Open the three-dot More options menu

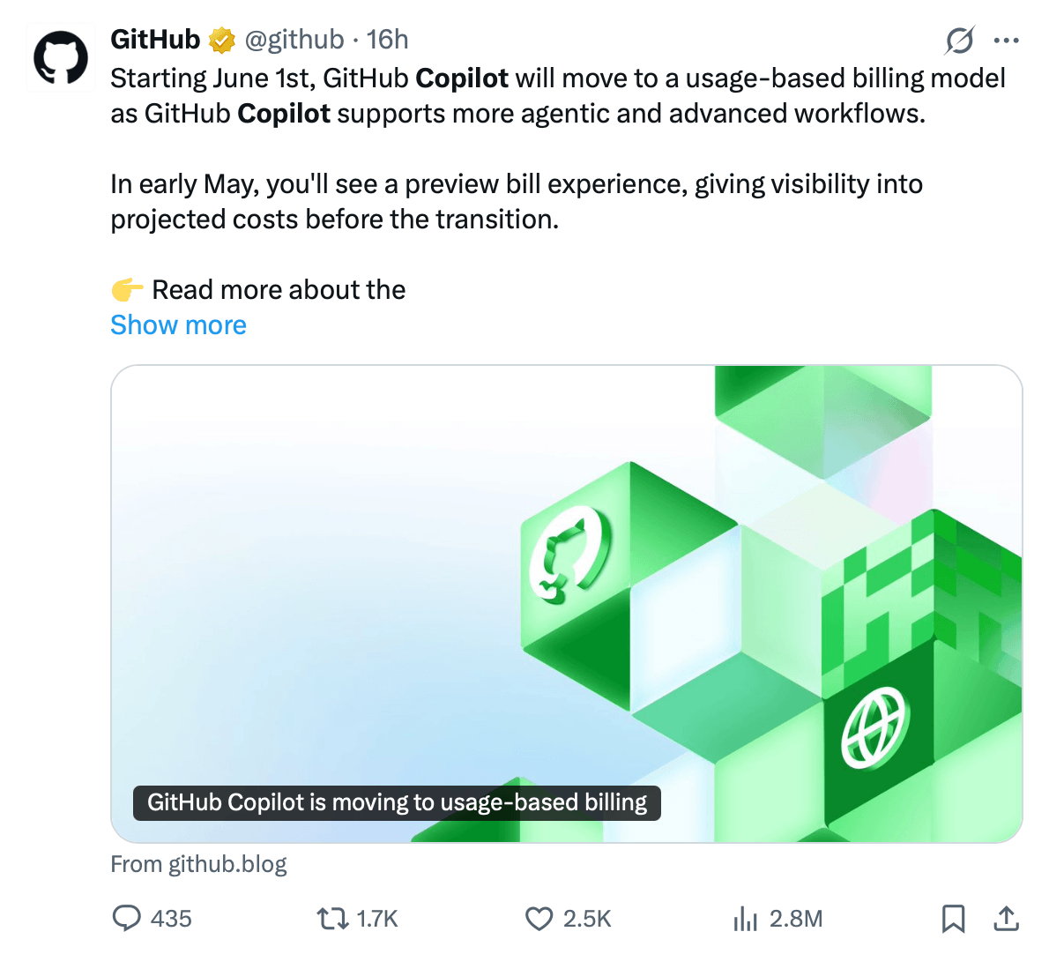pos(1006,40)
